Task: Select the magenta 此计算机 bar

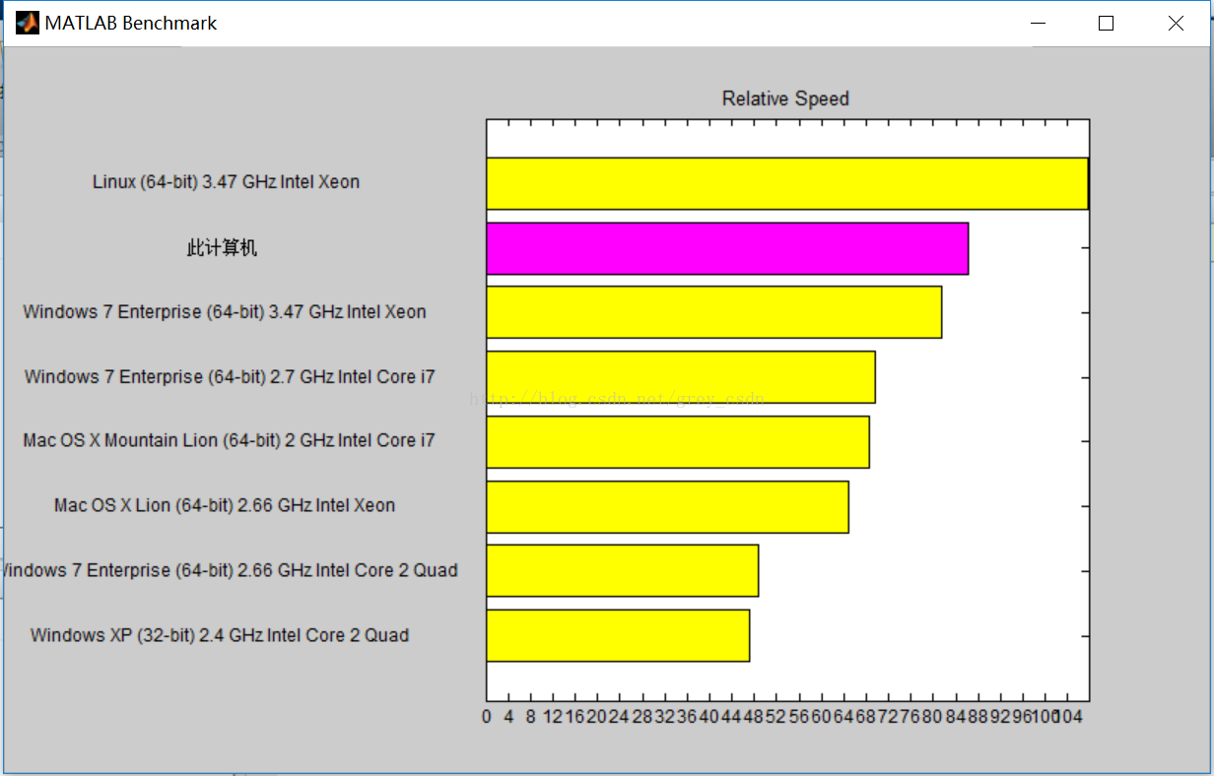Action: pos(727,248)
